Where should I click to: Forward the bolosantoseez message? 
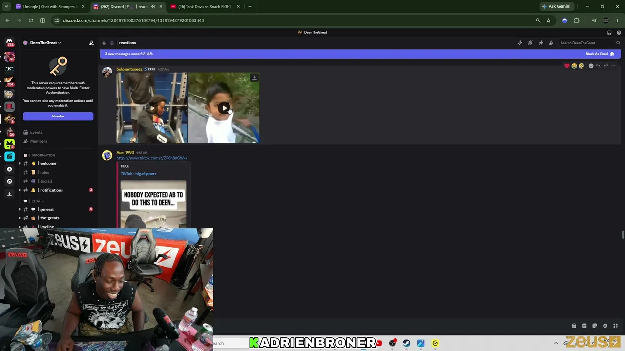(606, 66)
